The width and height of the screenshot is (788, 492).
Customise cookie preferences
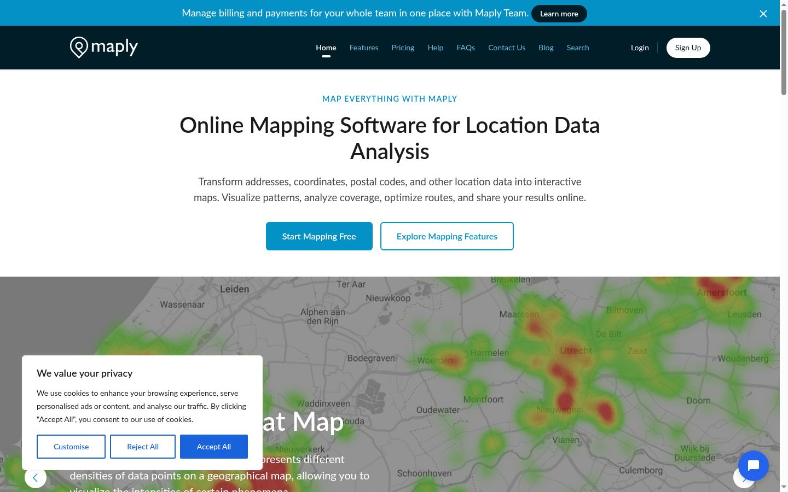(x=71, y=447)
